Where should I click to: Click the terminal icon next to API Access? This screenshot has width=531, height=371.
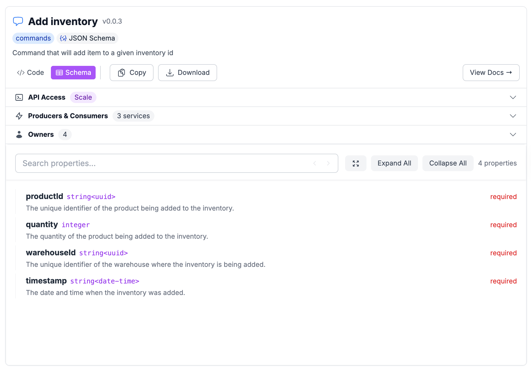(19, 97)
